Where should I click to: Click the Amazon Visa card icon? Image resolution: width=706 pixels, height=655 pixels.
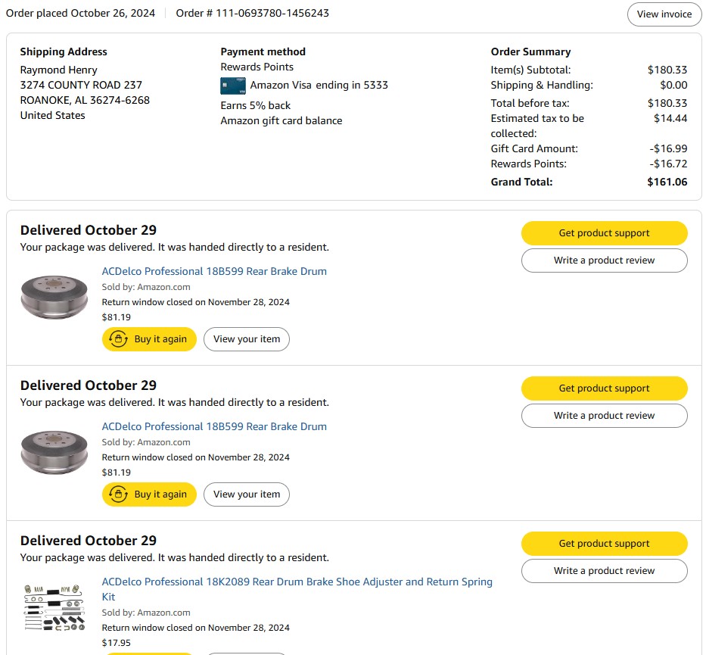click(233, 86)
